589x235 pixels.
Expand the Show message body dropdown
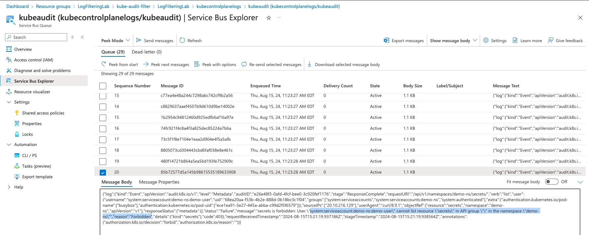[x=453, y=40]
